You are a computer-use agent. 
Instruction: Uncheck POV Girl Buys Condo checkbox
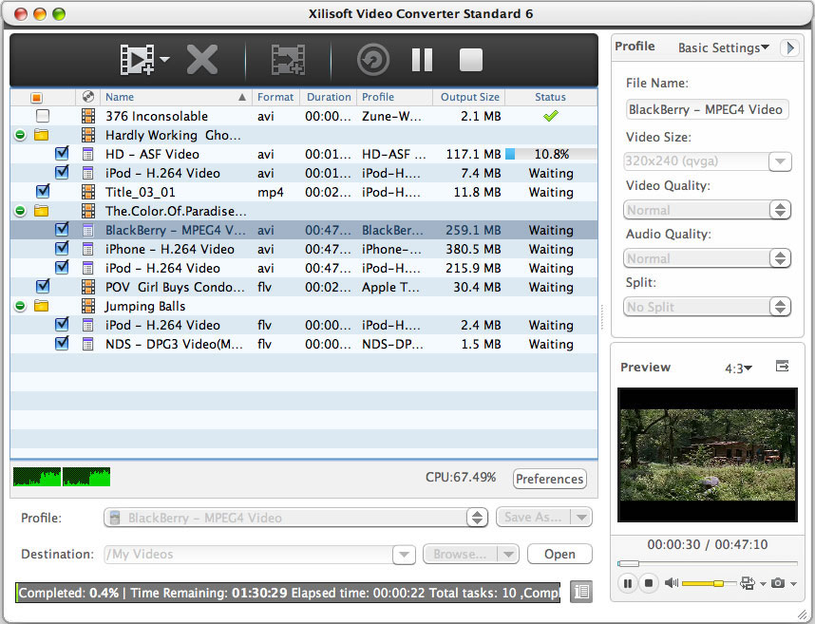[x=43, y=286]
